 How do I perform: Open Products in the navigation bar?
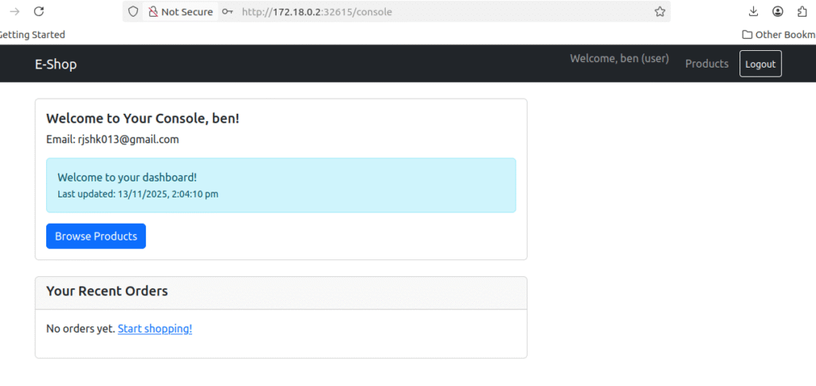click(x=707, y=64)
